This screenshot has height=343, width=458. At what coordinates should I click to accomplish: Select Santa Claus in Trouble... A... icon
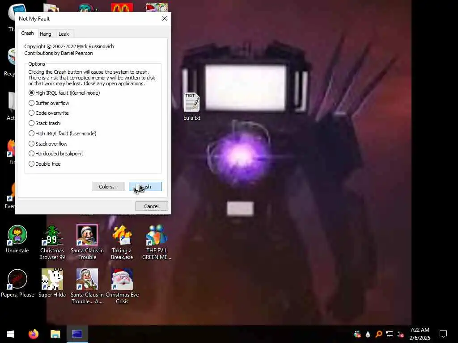[x=87, y=286]
